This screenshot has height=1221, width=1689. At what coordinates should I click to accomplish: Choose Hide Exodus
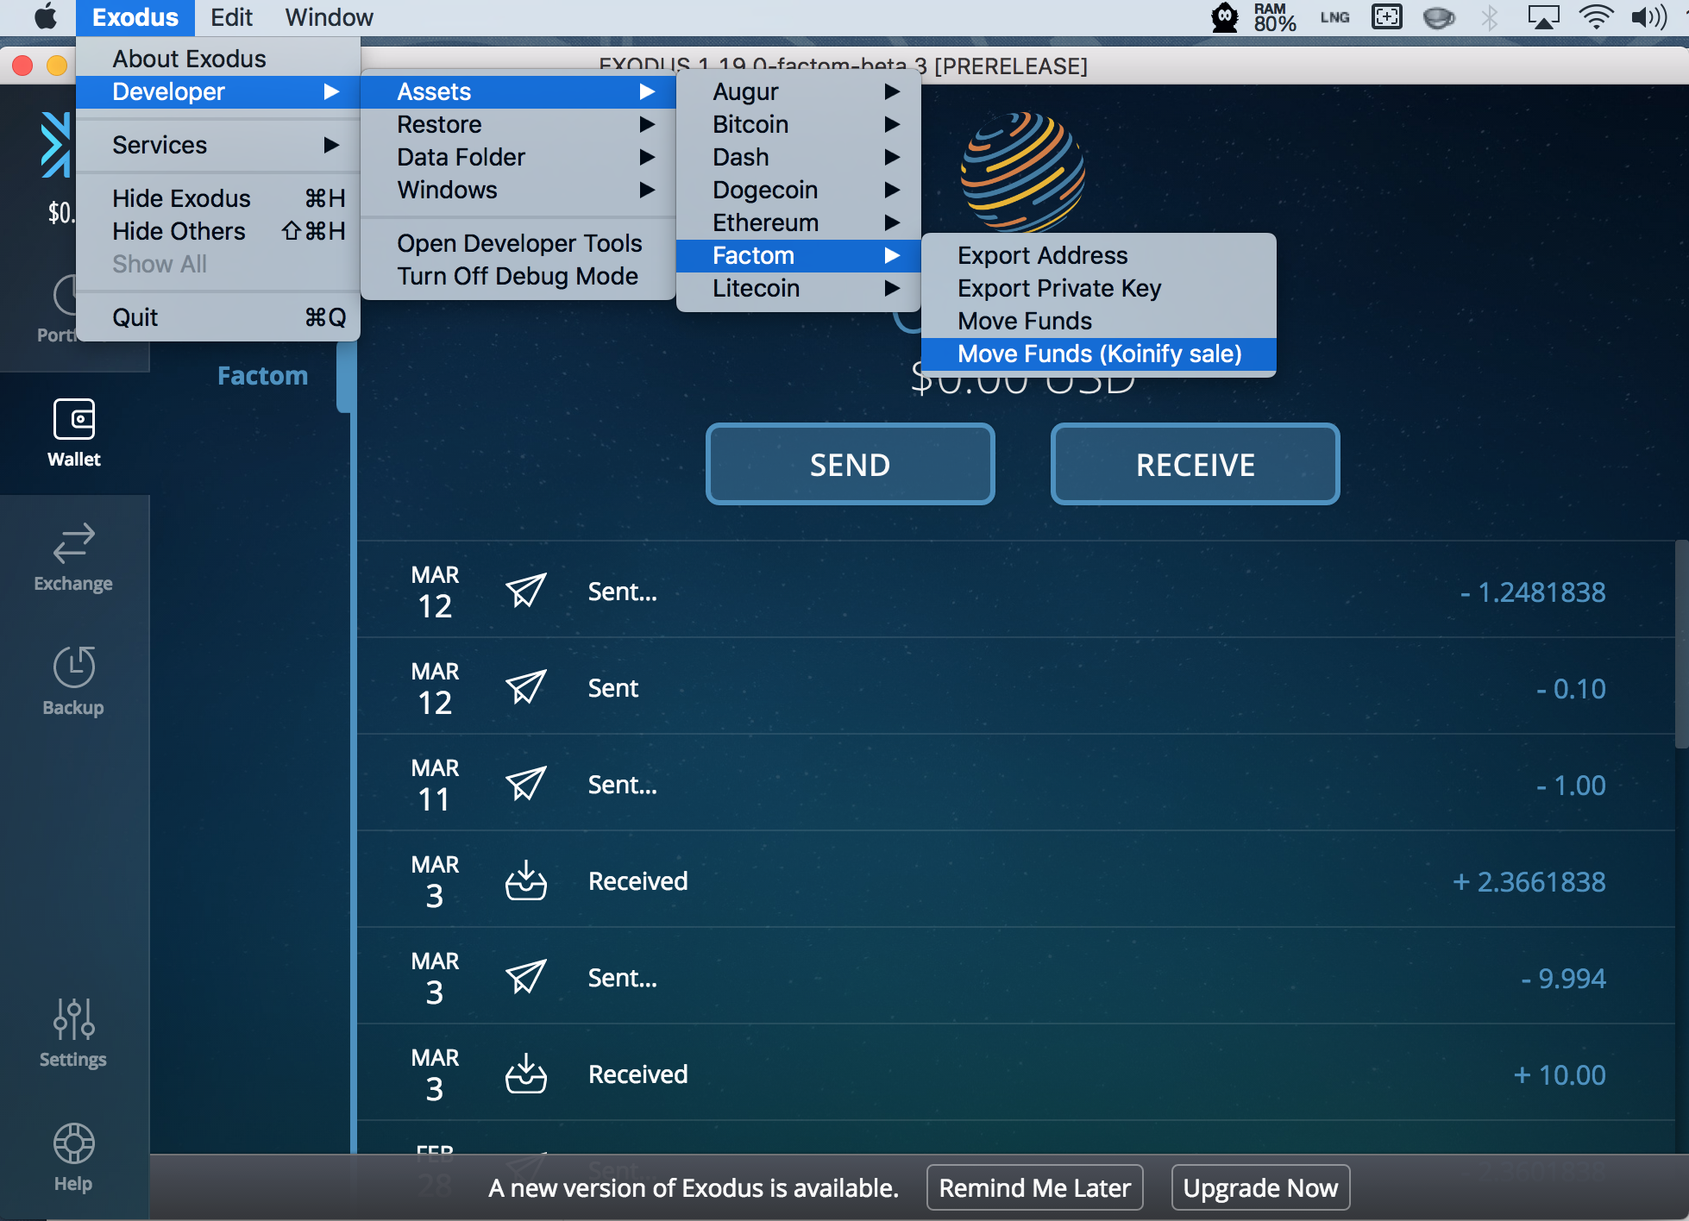coord(218,198)
